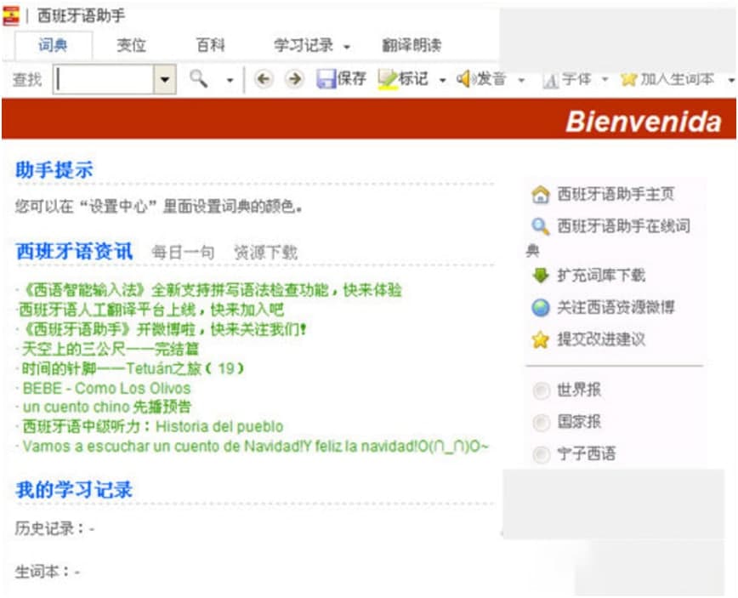
Task: Click inside the 查找 search input field
Action: [104, 80]
